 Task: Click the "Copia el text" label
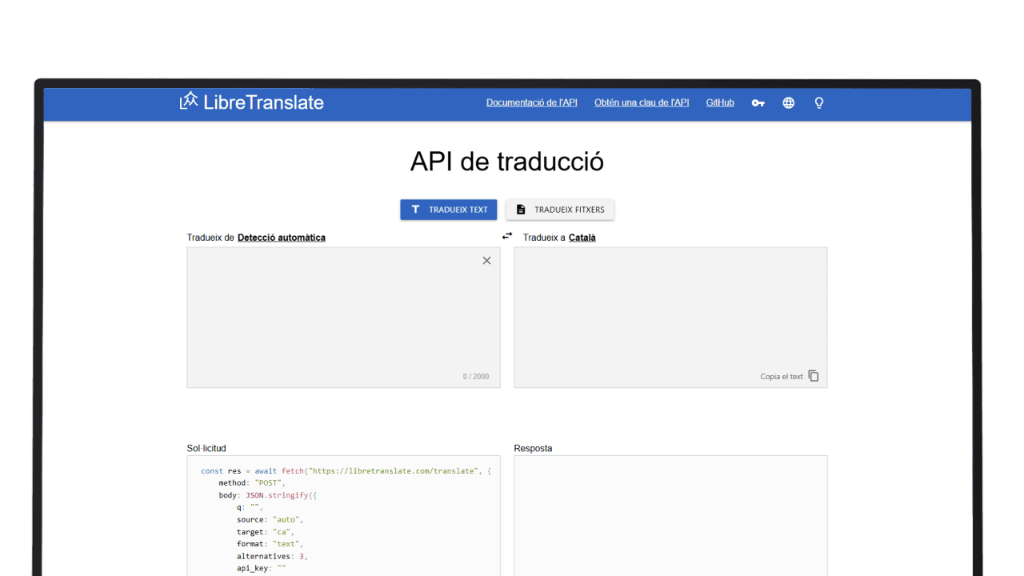781,377
